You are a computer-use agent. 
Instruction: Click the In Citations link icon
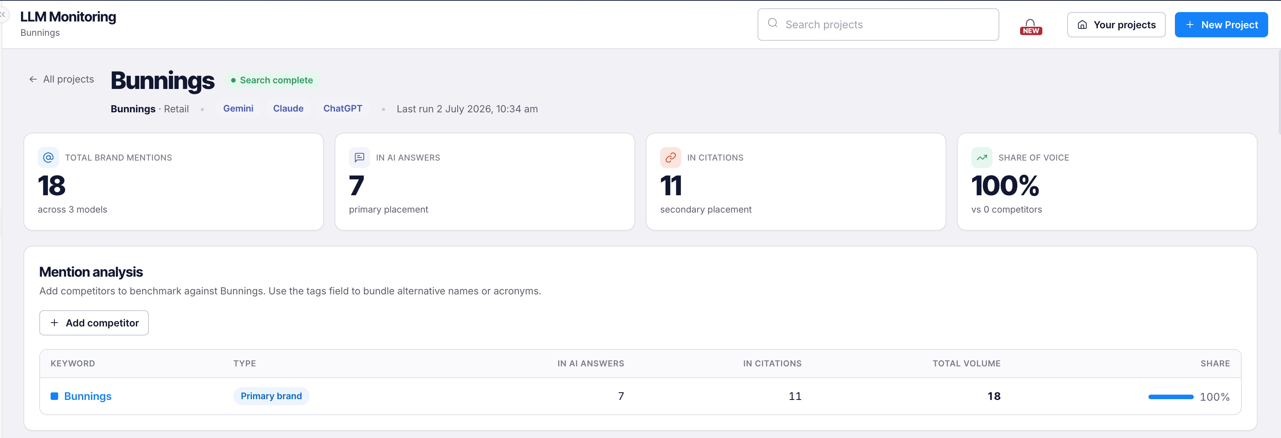670,158
